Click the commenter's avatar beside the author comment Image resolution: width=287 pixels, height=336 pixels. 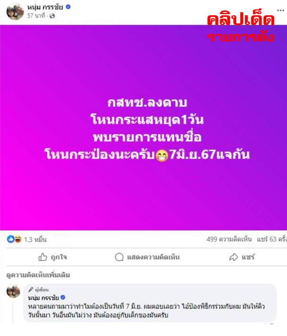tap(13, 291)
